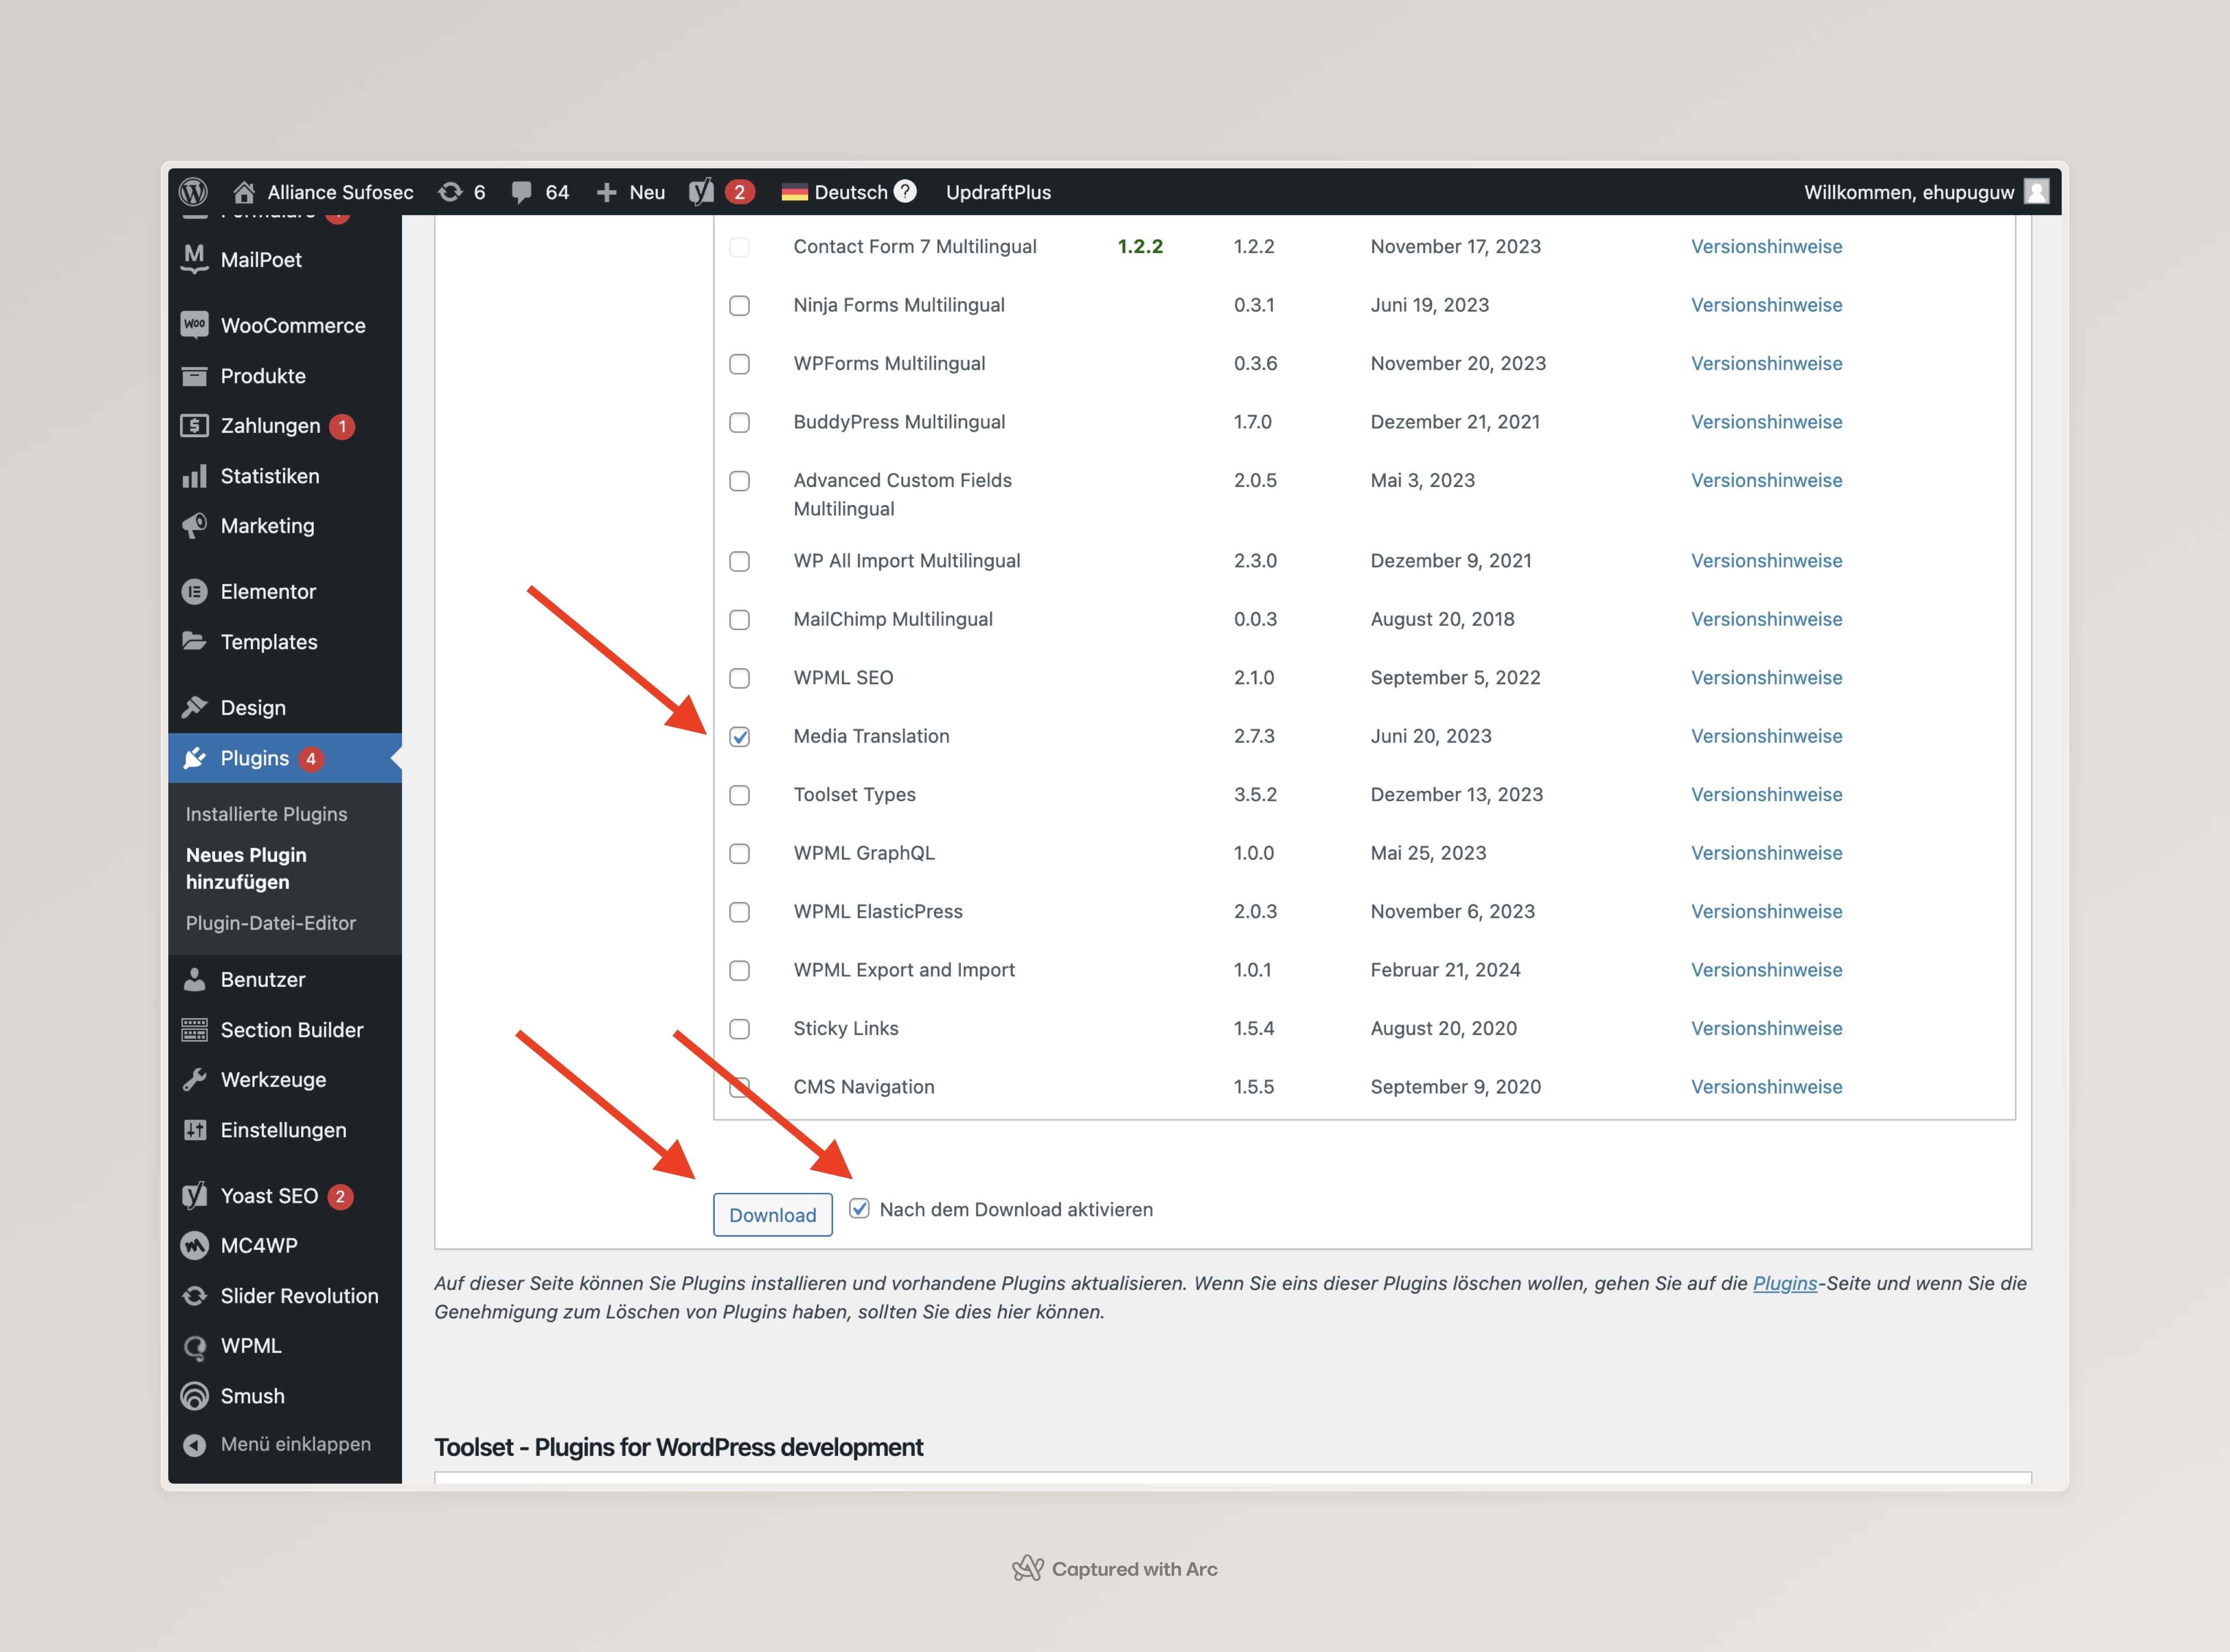The width and height of the screenshot is (2230, 1652).
Task: Click the plus icon beside Neu
Action: 606,192
